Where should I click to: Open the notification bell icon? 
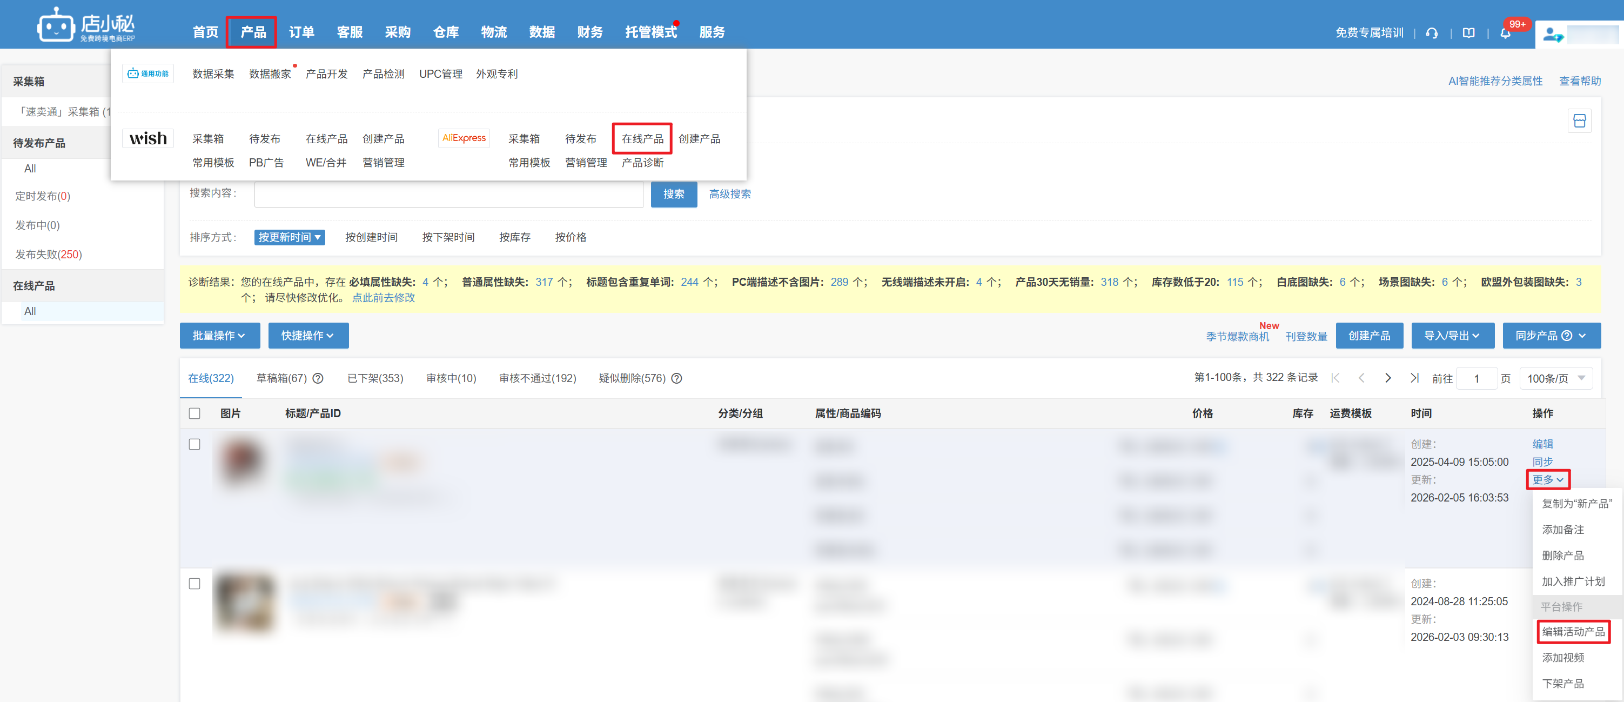(x=1506, y=34)
